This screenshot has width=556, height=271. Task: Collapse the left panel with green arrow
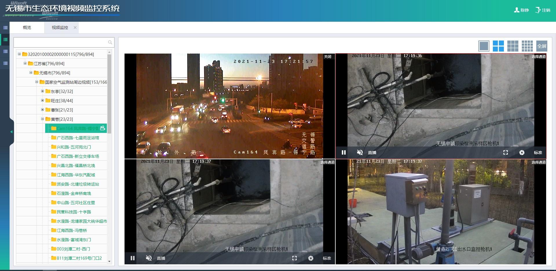coord(11,132)
